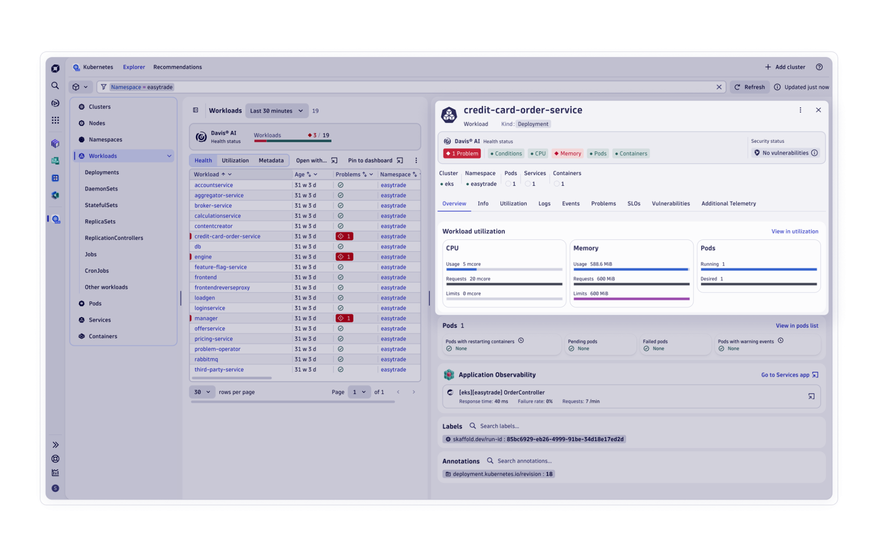Go to previous page arrow
This screenshot has width=878, height=557.
coord(398,392)
